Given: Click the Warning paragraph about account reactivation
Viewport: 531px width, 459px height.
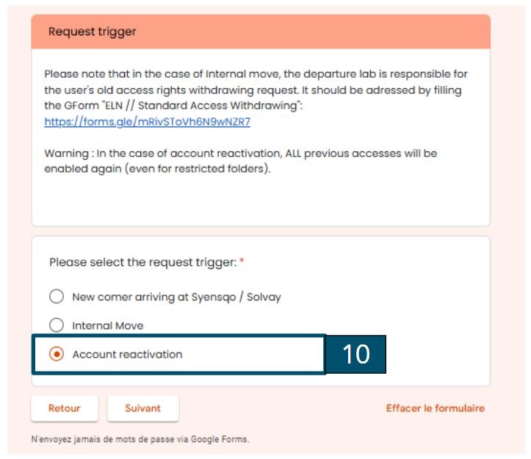Looking at the screenshot, I should (x=241, y=161).
